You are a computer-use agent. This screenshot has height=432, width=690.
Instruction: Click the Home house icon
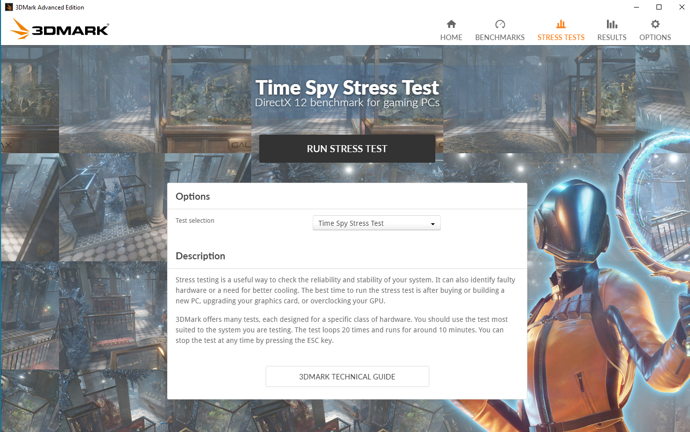click(x=451, y=24)
